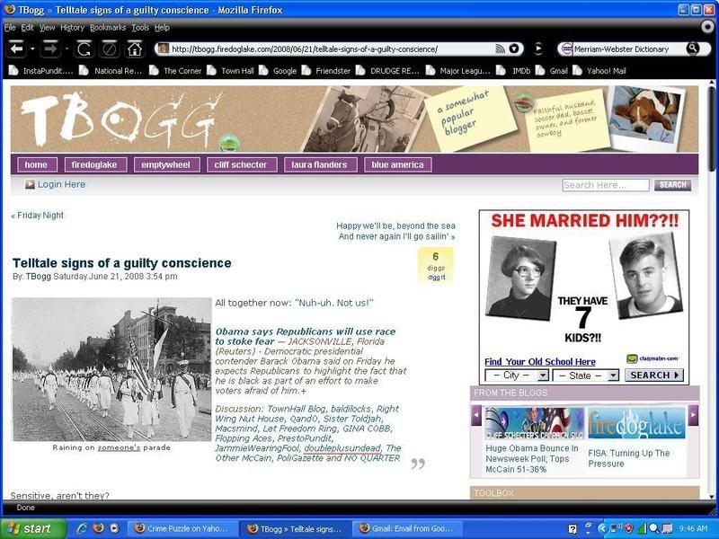Open the address bar history dropdown
Image resolution: width=719 pixels, height=539 pixels.
(514, 49)
